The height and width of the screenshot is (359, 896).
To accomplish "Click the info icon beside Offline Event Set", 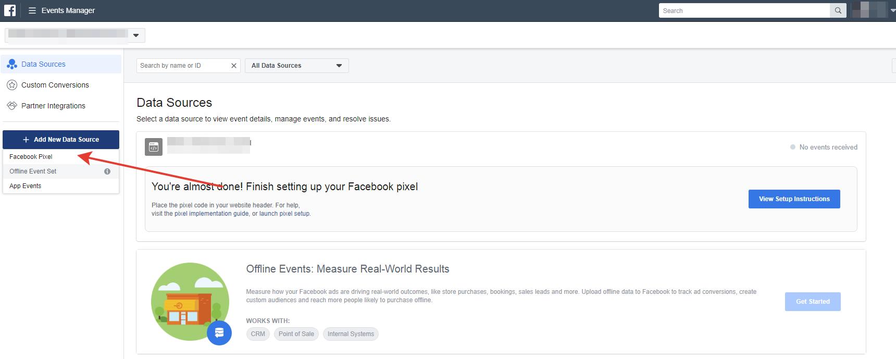I will [107, 171].
